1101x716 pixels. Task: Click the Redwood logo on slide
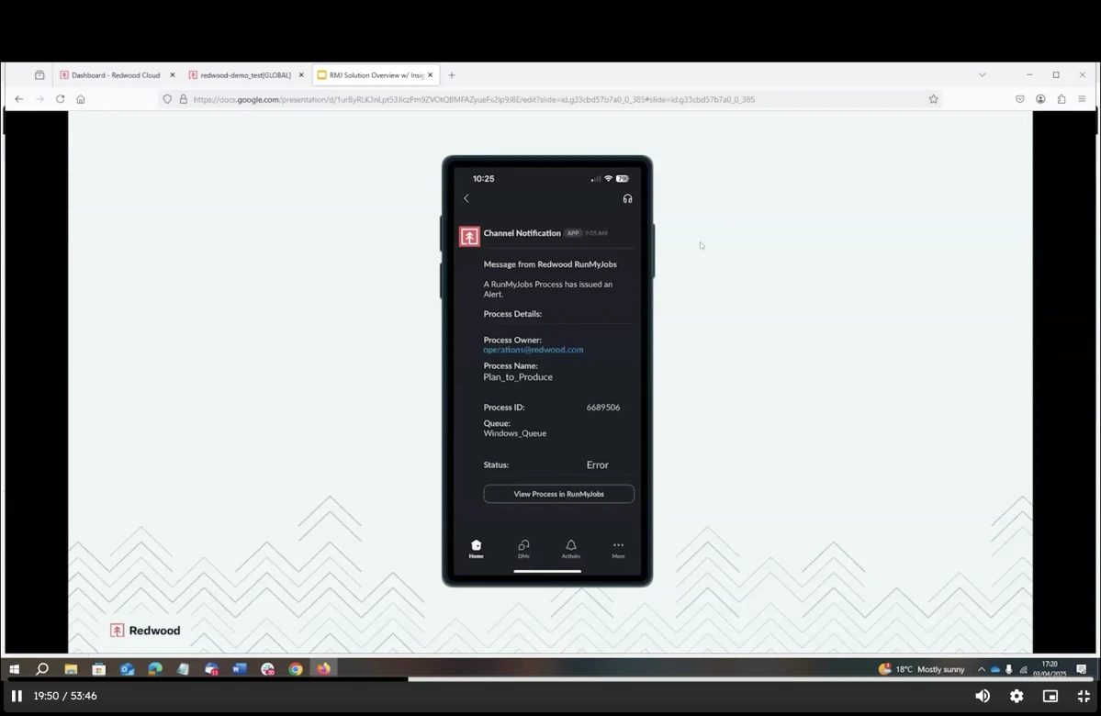(145, 631)
